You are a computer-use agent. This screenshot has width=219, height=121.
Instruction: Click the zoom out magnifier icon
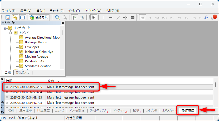coord(65,17)
